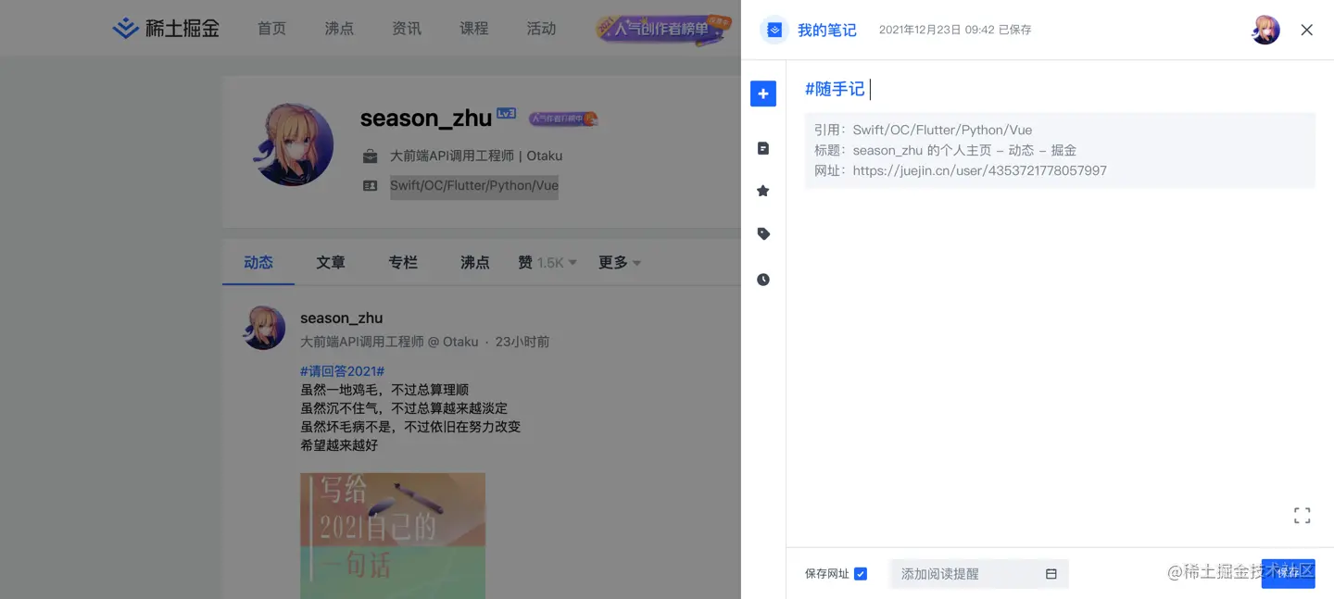Open the 写给2021自己的一句话 post image
Viewport: 1334px width, 599px height.
pos(393,536)
